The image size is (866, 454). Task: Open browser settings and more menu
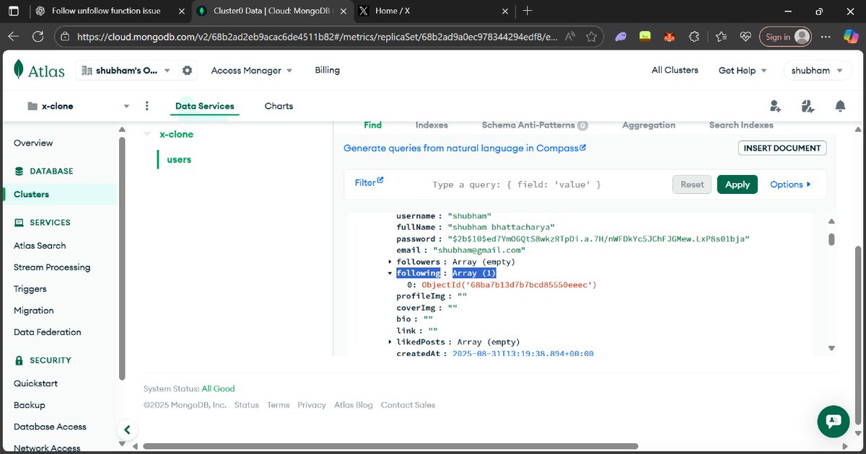pyautogui.click(x=824, y=37)
